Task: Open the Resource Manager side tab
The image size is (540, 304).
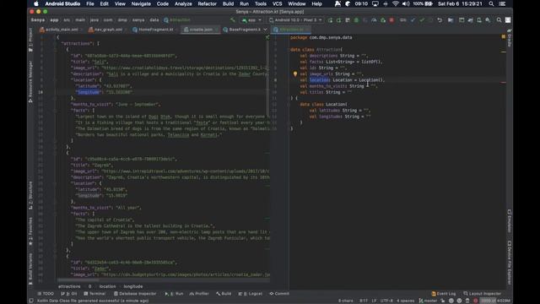Action: click(30, 81)
